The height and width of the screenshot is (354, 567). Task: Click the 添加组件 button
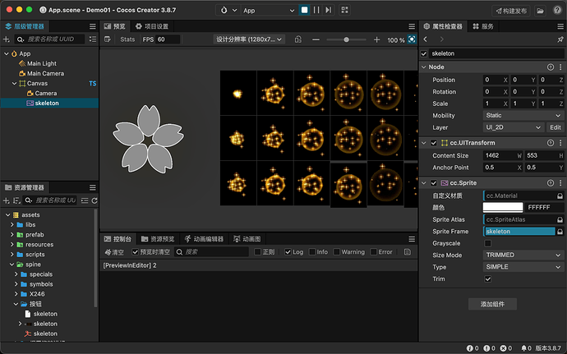coord(492,304)
